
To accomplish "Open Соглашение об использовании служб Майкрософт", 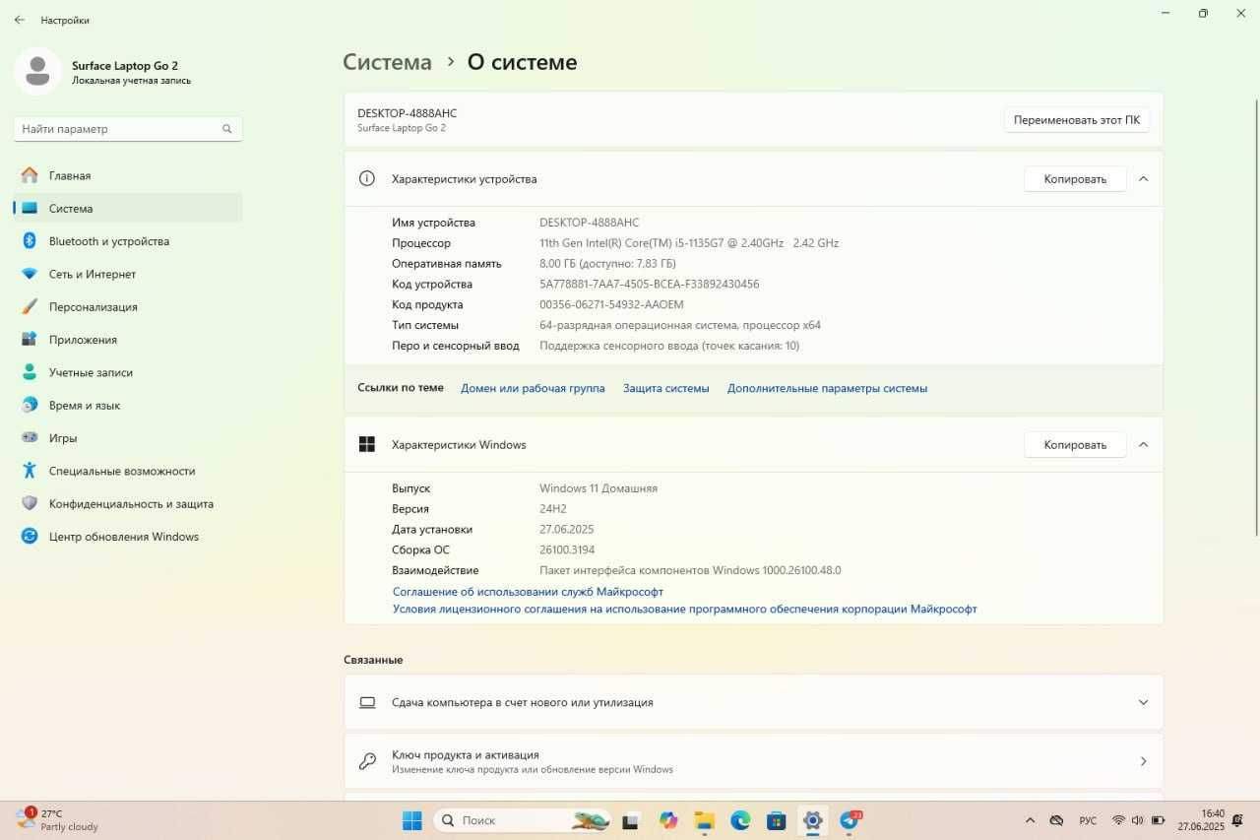I will coord(528,592).
